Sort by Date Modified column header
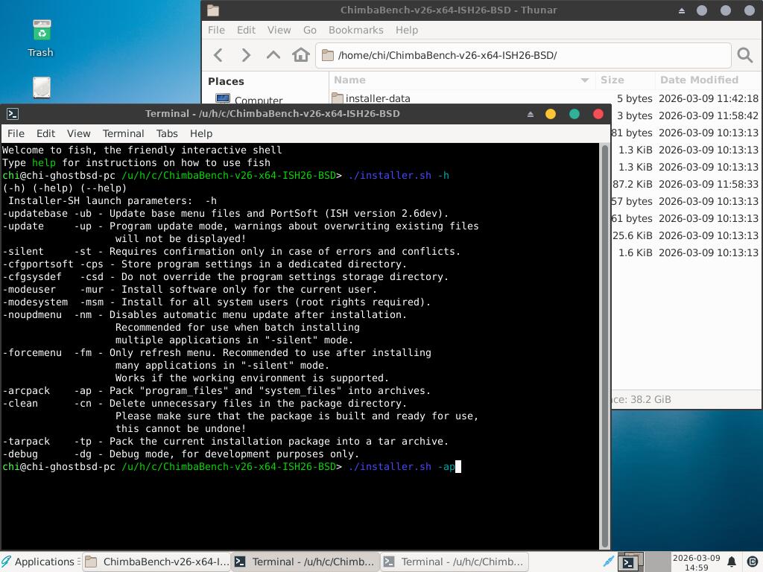 (x=708, y=80)
